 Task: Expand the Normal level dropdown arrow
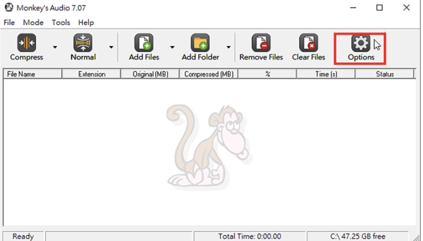pos(111,47)
